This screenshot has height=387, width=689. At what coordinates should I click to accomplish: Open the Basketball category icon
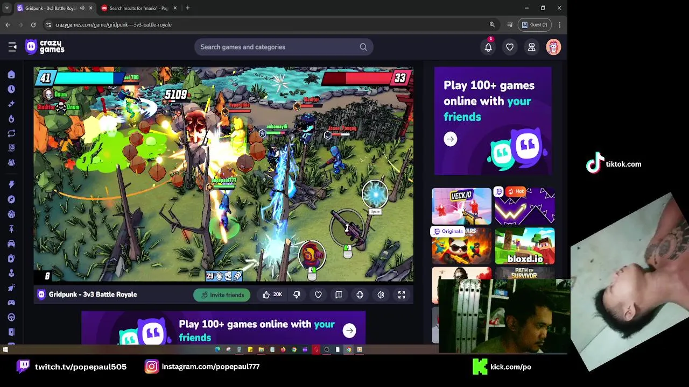coord(11,214)
